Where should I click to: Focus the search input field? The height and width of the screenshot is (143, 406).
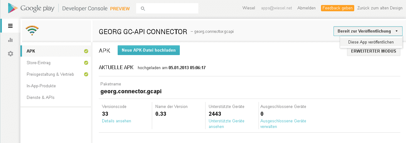click(167, 8)
